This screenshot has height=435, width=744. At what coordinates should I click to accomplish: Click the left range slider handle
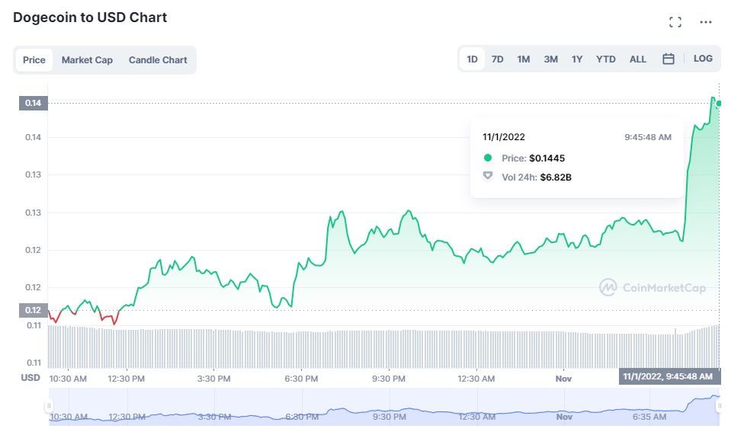coord(48,406)
